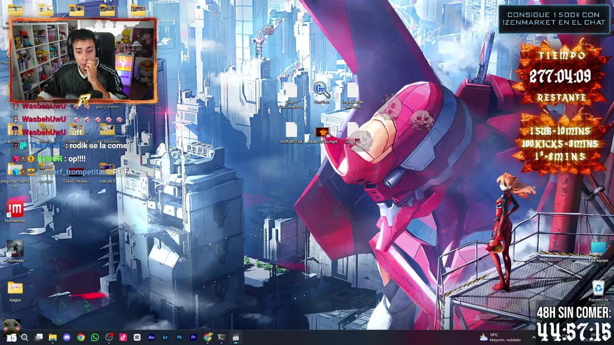
Task: Launch Adobe Photoshop from the taskbar
Action: [179, 337]
